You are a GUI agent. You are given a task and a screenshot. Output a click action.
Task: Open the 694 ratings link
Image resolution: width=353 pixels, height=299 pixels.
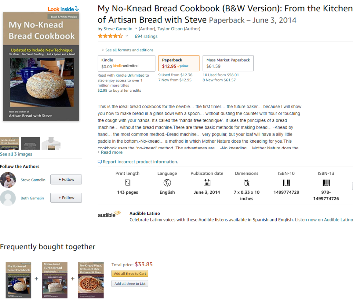point(146,36)
